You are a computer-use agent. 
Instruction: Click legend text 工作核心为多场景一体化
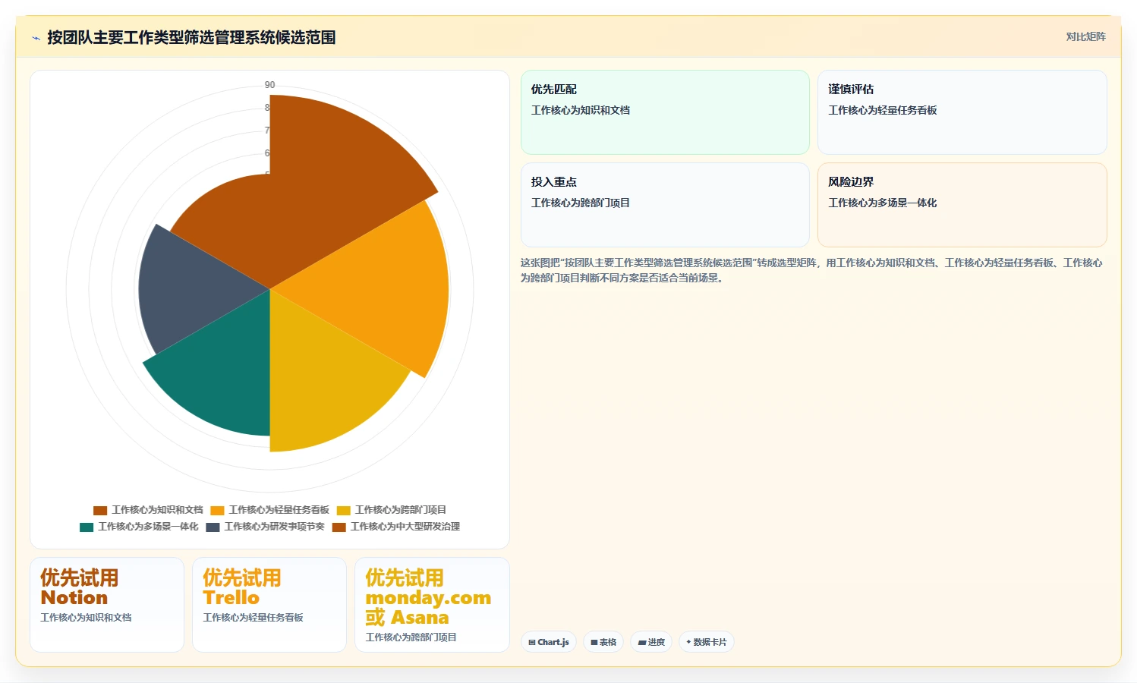pos(148,527)
